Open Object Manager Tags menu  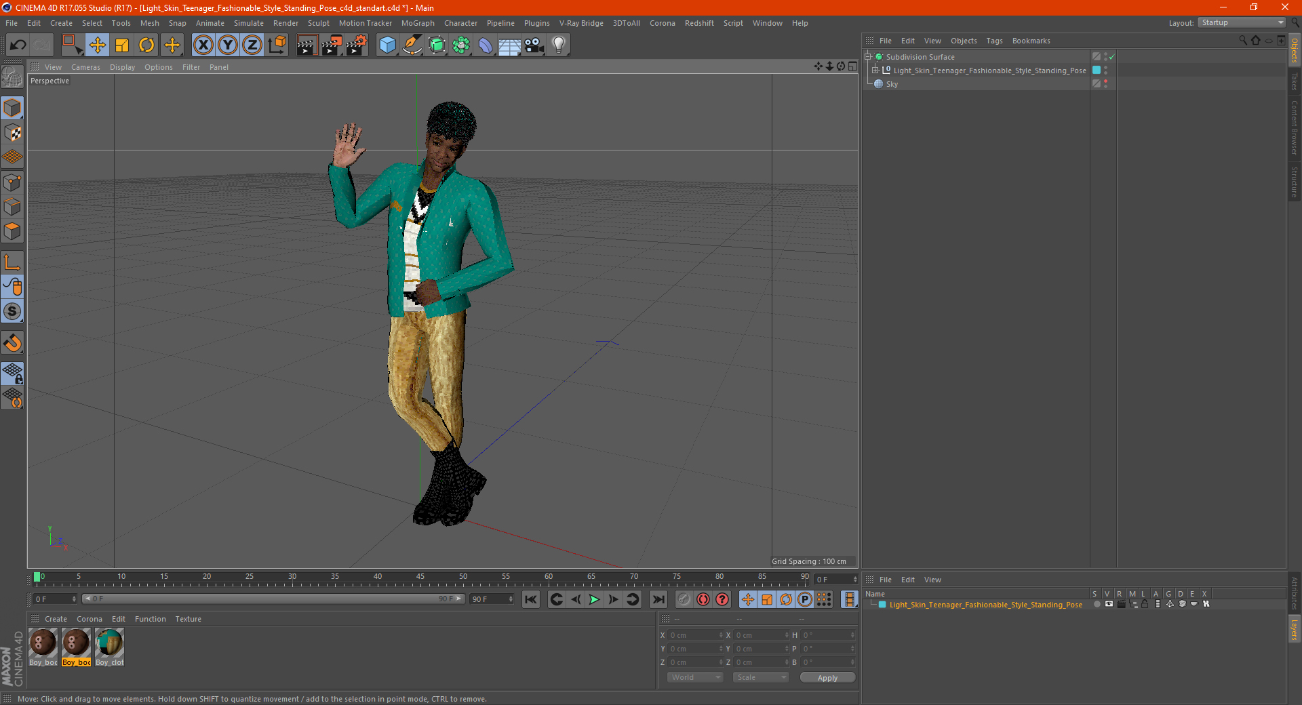pos(994,41)
